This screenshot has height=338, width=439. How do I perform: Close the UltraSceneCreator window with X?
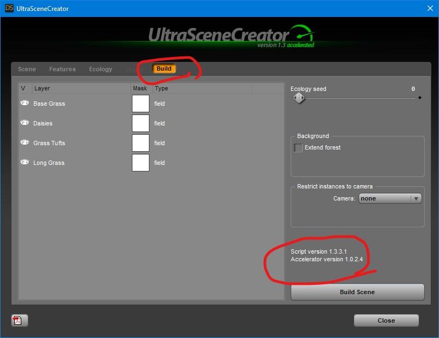[x=430, y=8]
